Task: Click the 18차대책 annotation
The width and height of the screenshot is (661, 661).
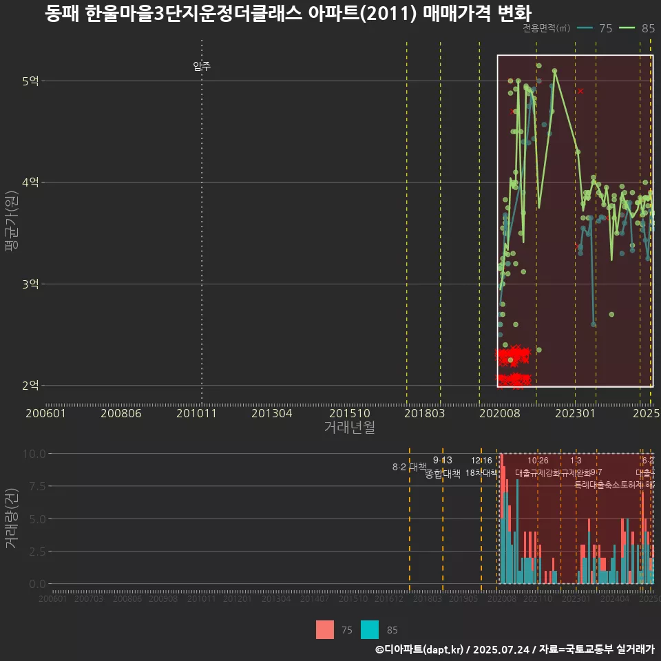Action: tap(482, 473)
